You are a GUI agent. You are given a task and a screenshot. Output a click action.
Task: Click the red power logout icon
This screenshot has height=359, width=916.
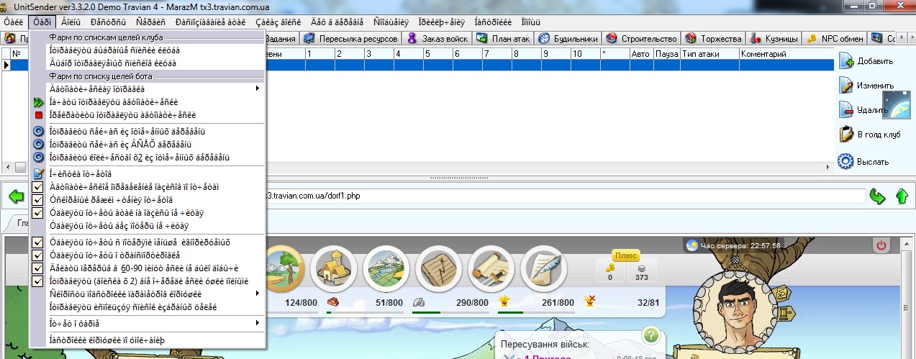pos(881,246)
